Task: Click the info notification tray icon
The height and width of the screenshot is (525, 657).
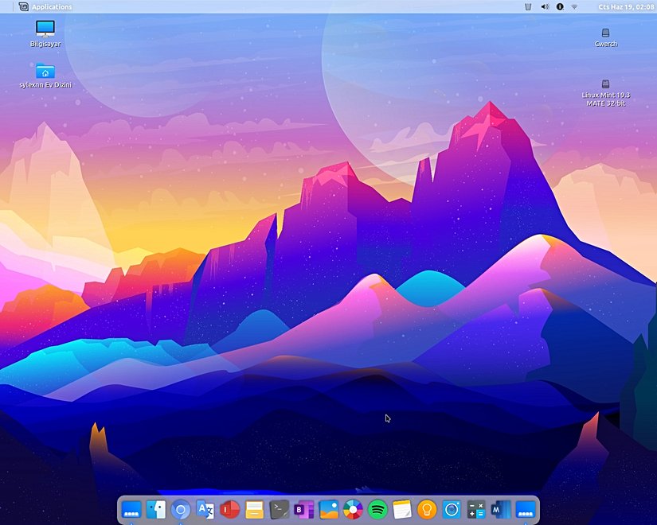Action: point(560,6)
